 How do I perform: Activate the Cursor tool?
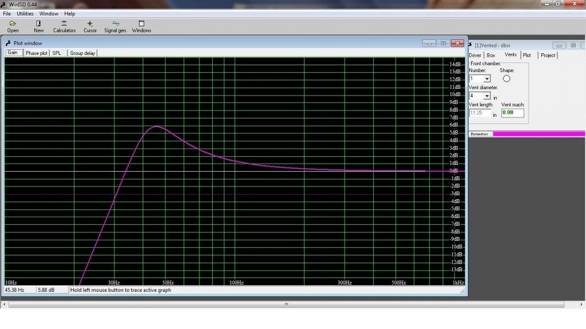coord(90,26)
